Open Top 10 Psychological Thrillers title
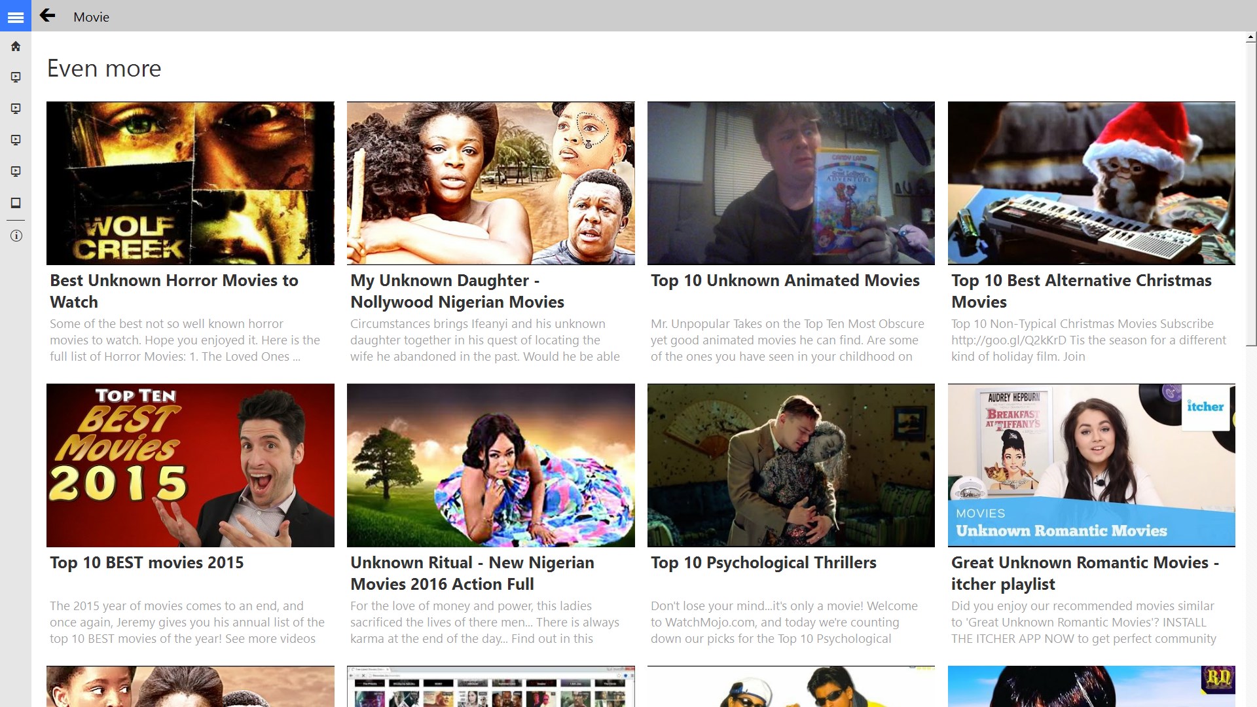The width and height of the screenshot is (1257, 707). click(x=763, y=562)
